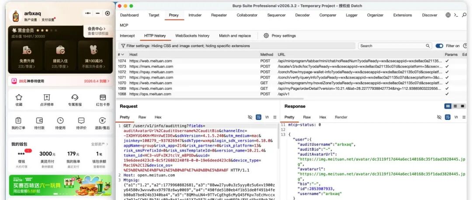This screenshot has width=472, height=200.
Task: Open the WebSockets history sub-tab
Action: (192, 35)
